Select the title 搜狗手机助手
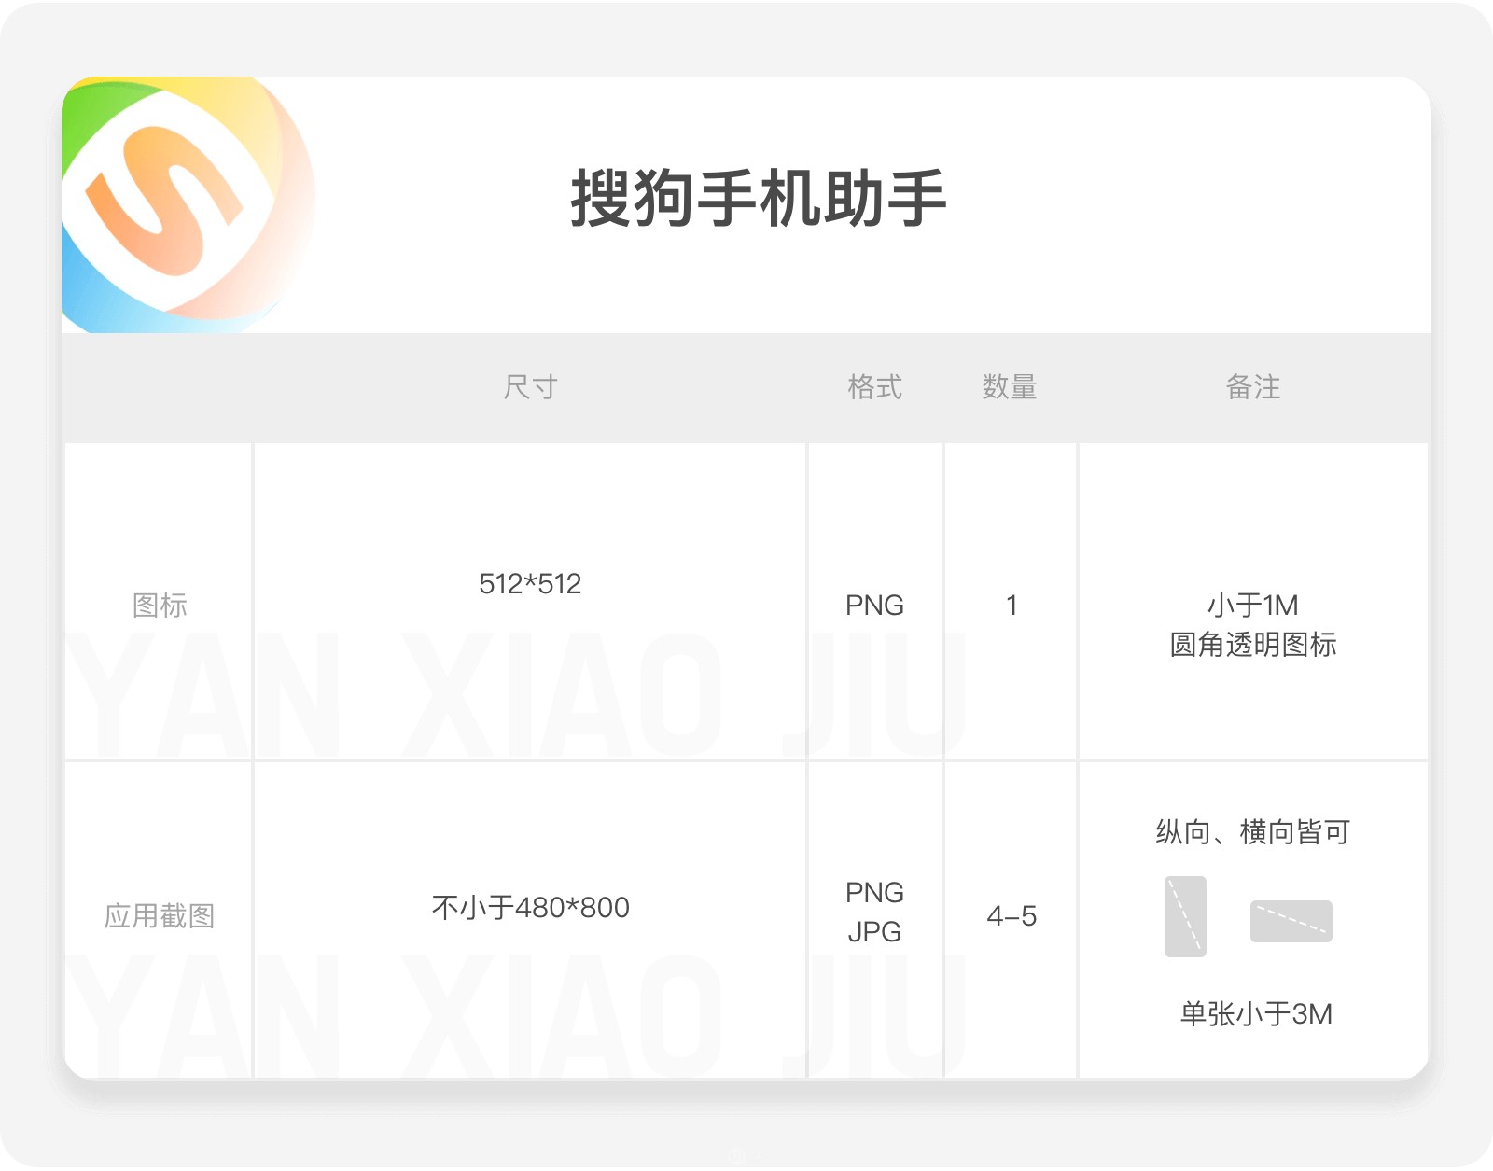The width and height of the screenshot is (1493, 1171). (x=758, y=198)
